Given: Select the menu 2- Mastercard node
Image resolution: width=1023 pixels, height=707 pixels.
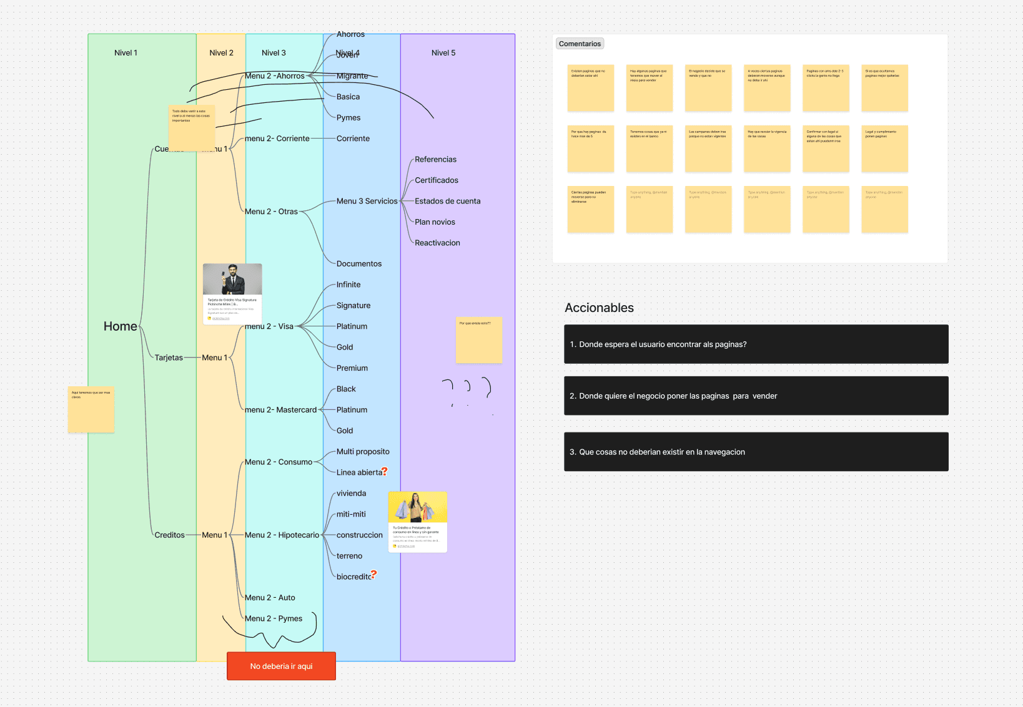Looking at the screenshot, I should tap(281, 410).
